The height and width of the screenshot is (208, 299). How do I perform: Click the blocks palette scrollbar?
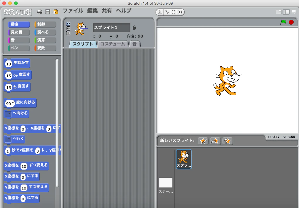pos(57,123)
